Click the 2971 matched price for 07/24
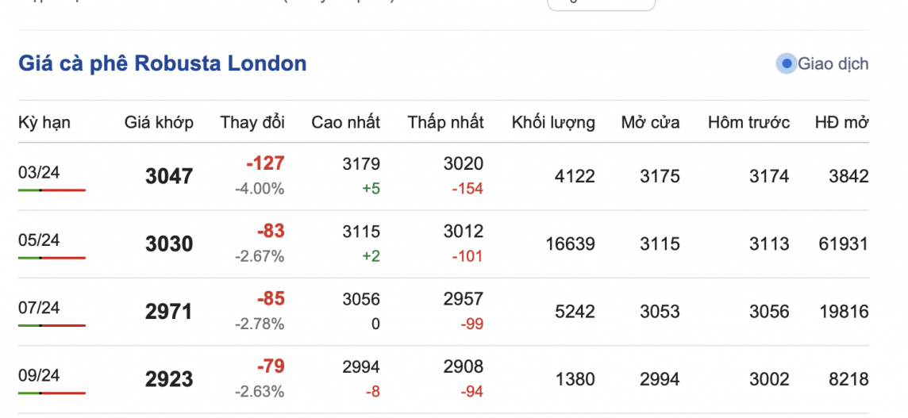The width and height of the screenshot is (908, 418). pyautogui.click(x=169, y=311)
